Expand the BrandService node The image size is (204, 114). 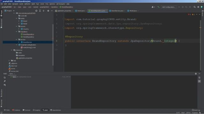tap(19, 42)
